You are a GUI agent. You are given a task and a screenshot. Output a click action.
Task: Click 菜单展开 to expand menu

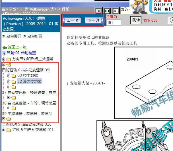click(14, 36)
